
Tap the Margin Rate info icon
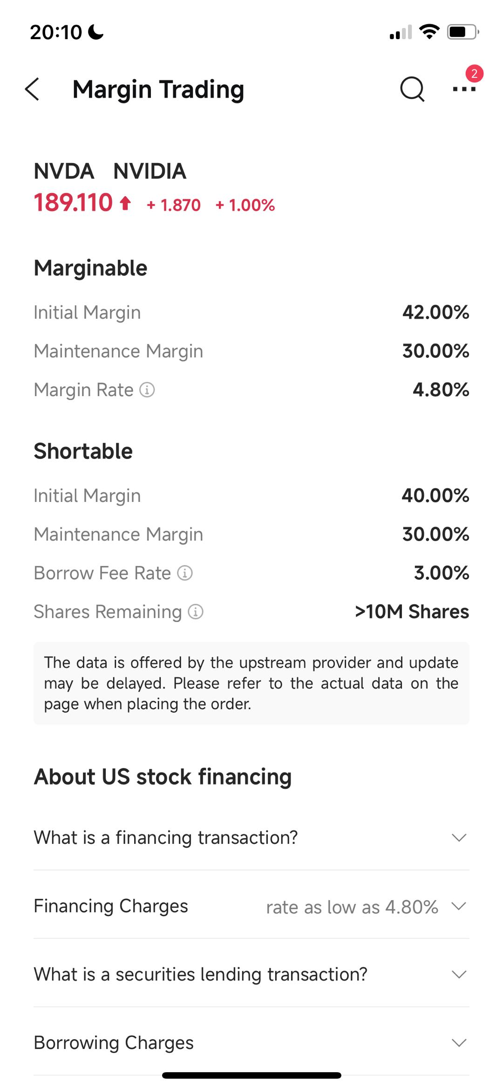147,390
